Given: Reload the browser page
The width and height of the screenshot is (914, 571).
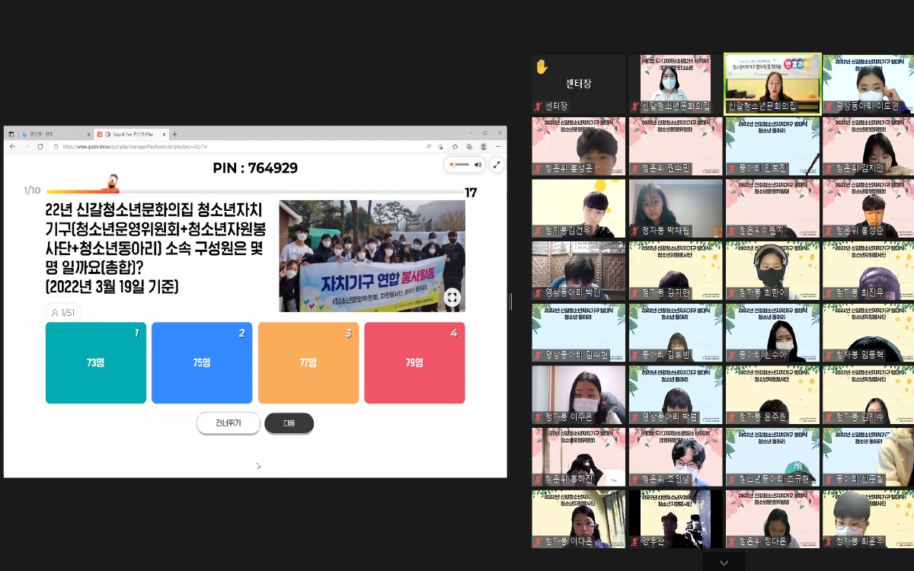Looking at the screenshot, I should [40, 146].
